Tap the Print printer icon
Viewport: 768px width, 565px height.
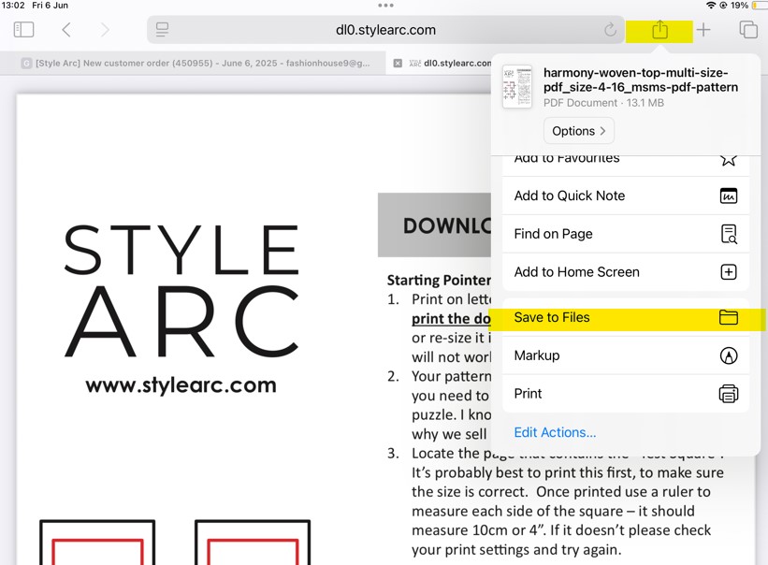(x=729, y=394)
